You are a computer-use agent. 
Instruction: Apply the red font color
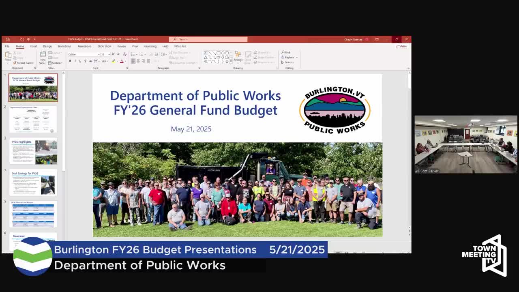click(121, 61)
